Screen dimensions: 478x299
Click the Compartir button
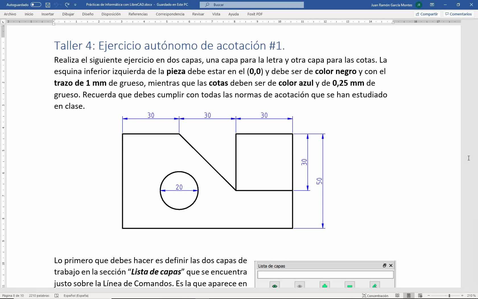coord(427,14)
